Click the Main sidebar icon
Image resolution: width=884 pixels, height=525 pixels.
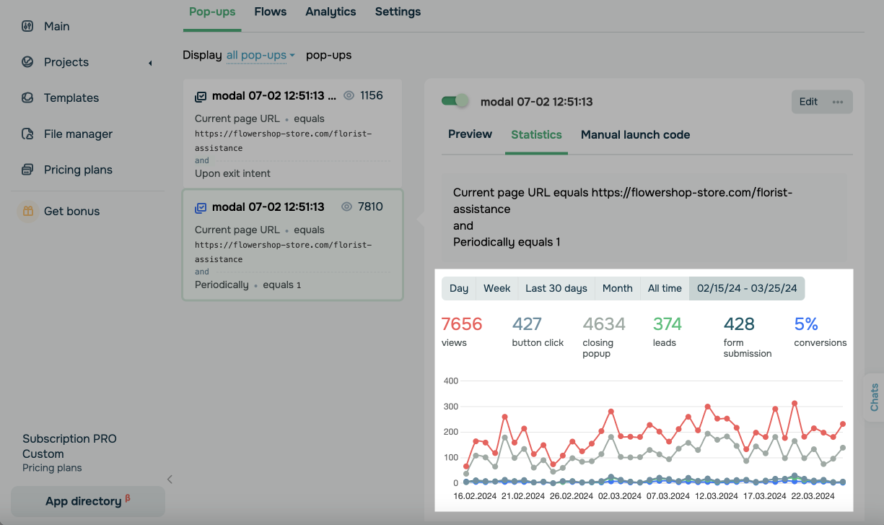(x=27, y=26)
